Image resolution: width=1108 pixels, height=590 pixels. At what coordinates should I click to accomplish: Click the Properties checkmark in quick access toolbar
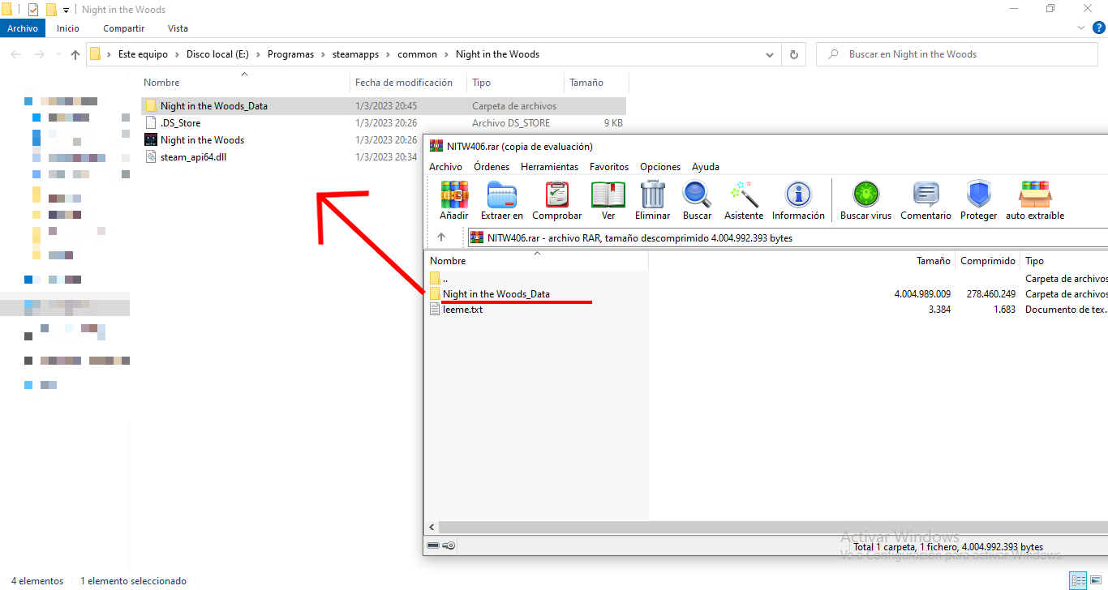[33, 10]
